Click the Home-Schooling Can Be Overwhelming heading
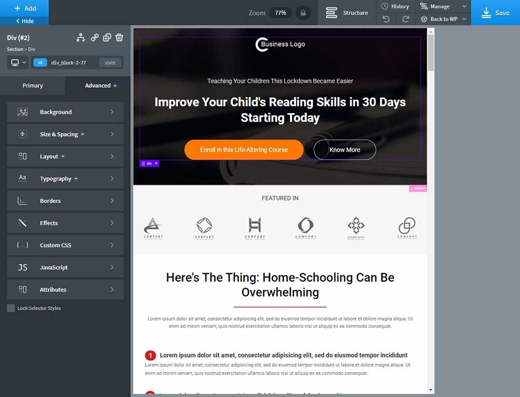The image size is (520, 397). point(280,285)
